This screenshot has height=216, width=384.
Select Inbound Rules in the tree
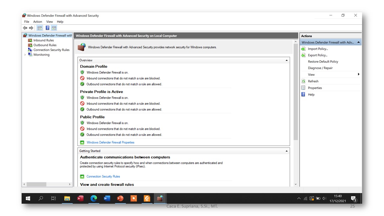[x=43, y=40]
